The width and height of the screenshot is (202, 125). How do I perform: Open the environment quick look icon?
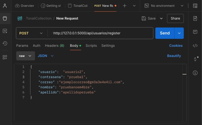click(195, 6)
